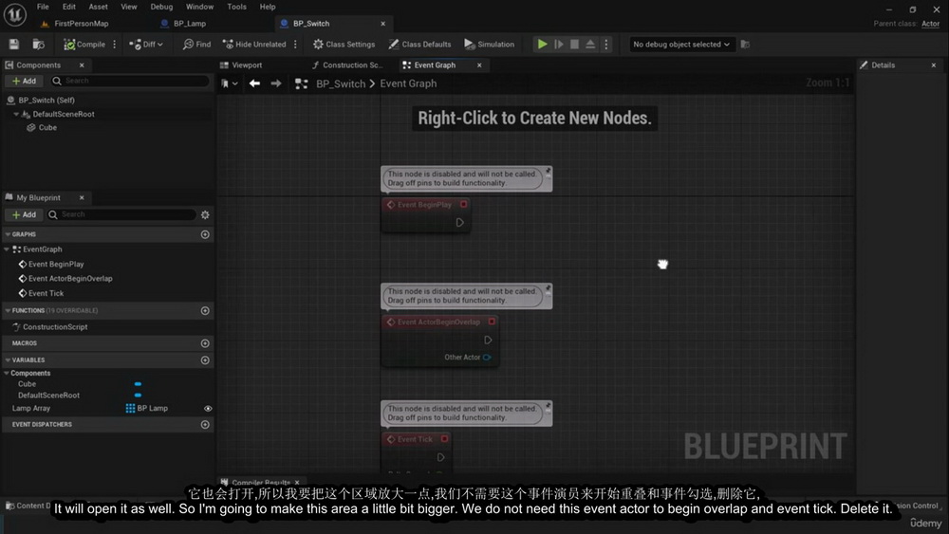Screen dimensions: 949x534
Task: Select the Cube component in tree
Action: (x=47, y=128)
